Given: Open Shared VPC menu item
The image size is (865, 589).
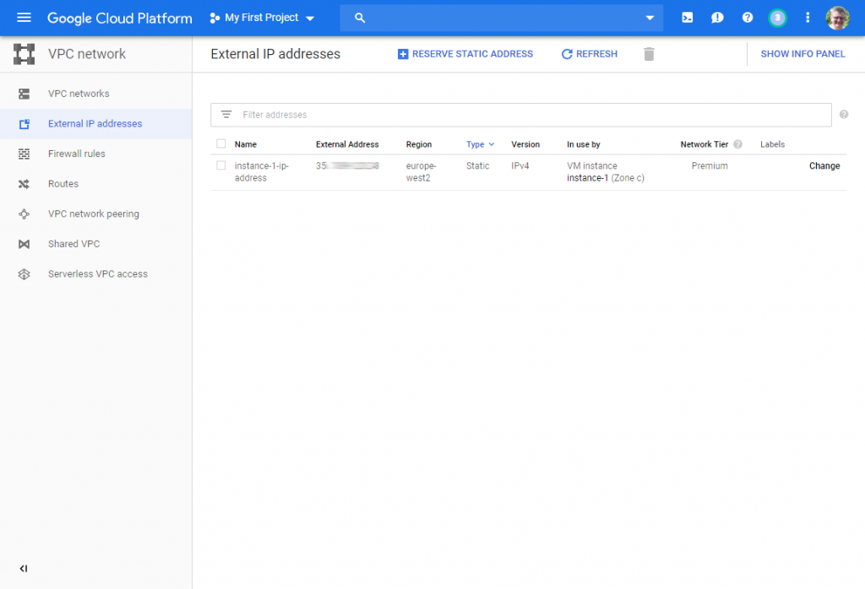Looking at the screenshot, I should pyautogui.click(x=74, y=244).
